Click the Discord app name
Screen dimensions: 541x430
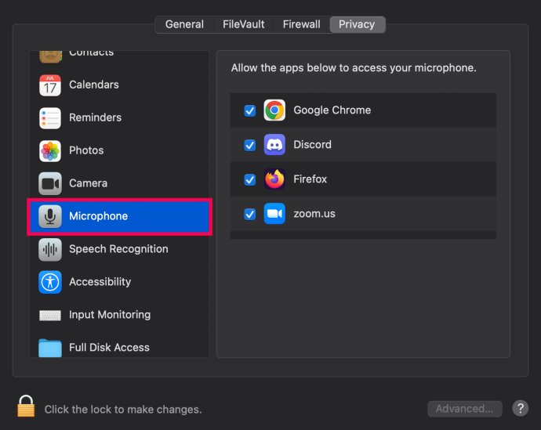coord(312,145)
